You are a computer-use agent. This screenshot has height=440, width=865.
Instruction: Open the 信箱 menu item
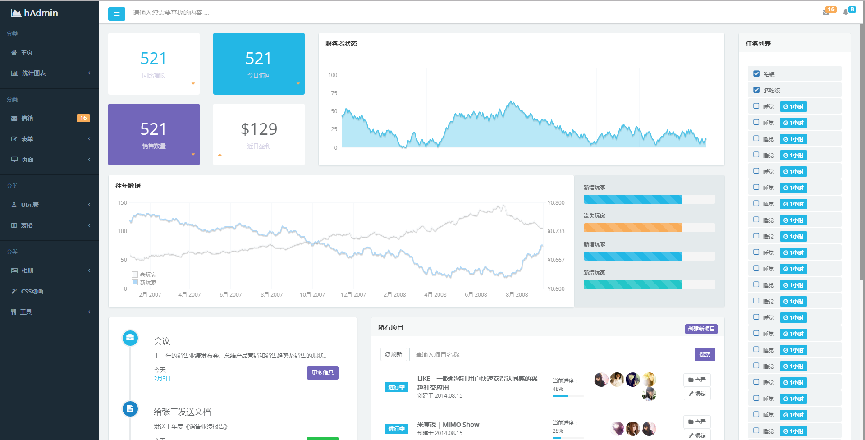click(x=50, y=118)
